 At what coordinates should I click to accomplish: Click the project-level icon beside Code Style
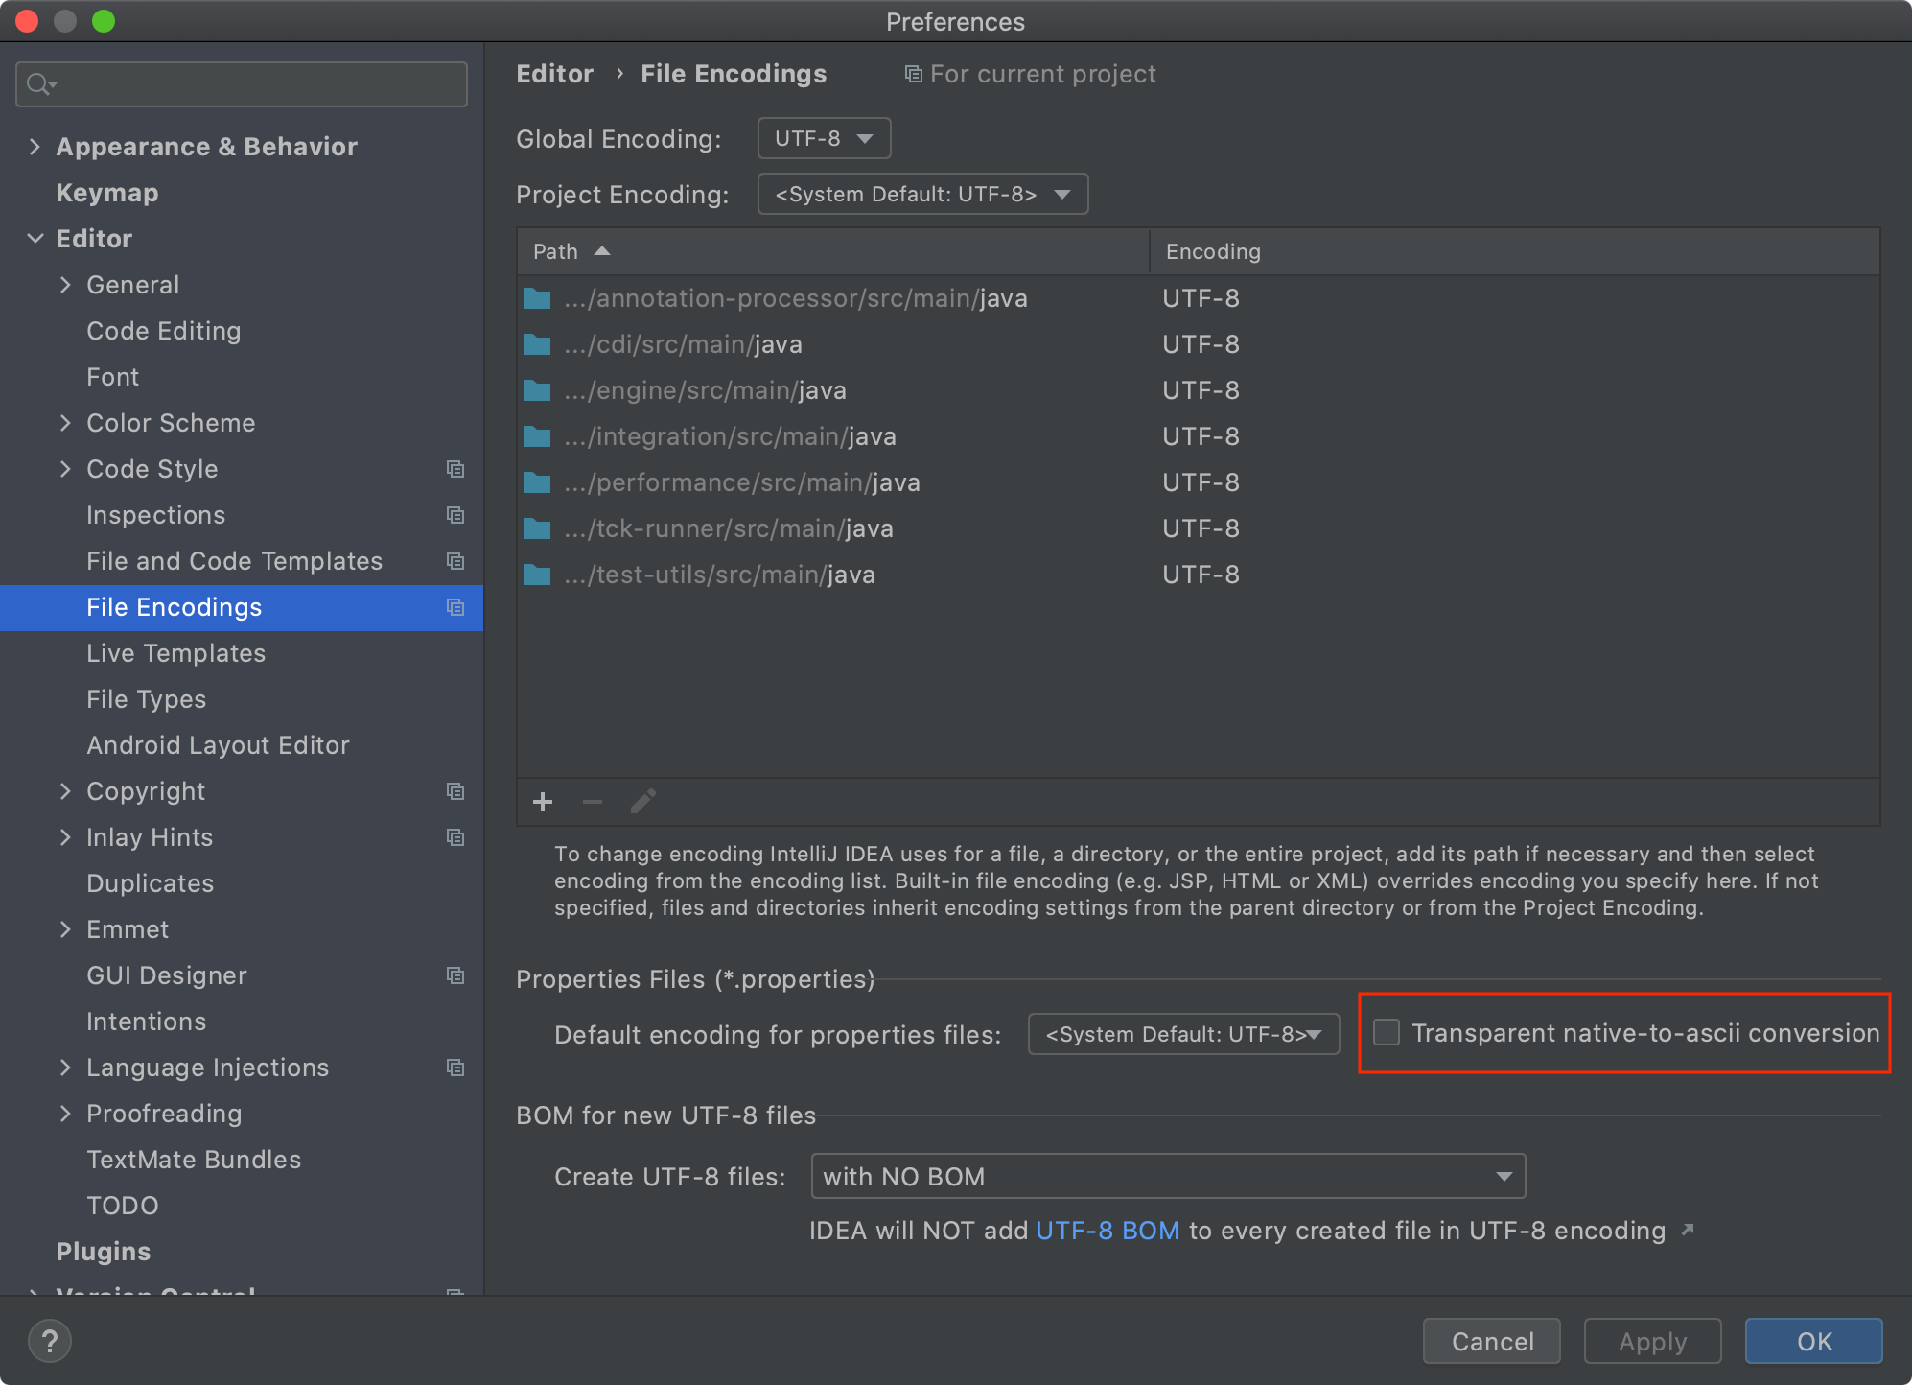[455, 469]
